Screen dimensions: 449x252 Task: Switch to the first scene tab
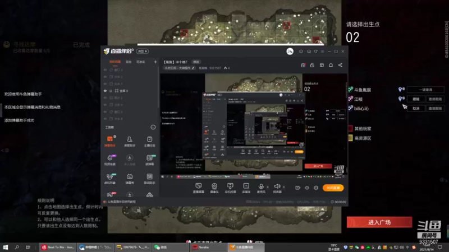115,62
